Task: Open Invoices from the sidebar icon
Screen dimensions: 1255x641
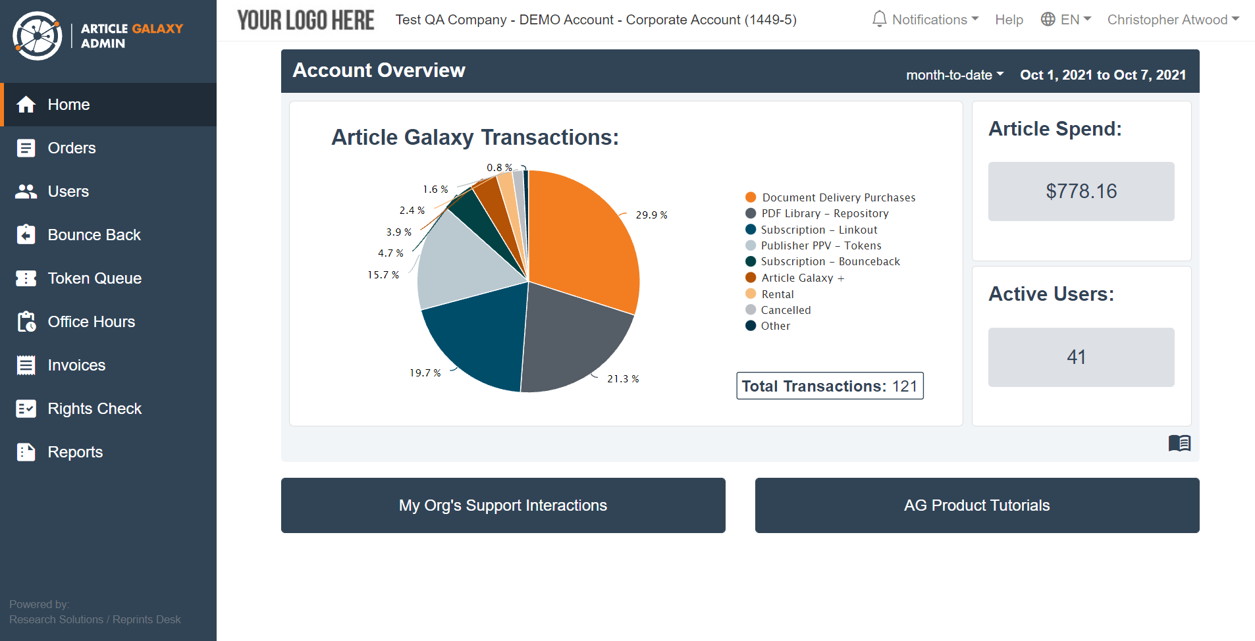Action: tap(26, 365)
